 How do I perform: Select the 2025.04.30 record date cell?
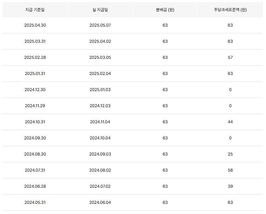[x=35, y=25]
